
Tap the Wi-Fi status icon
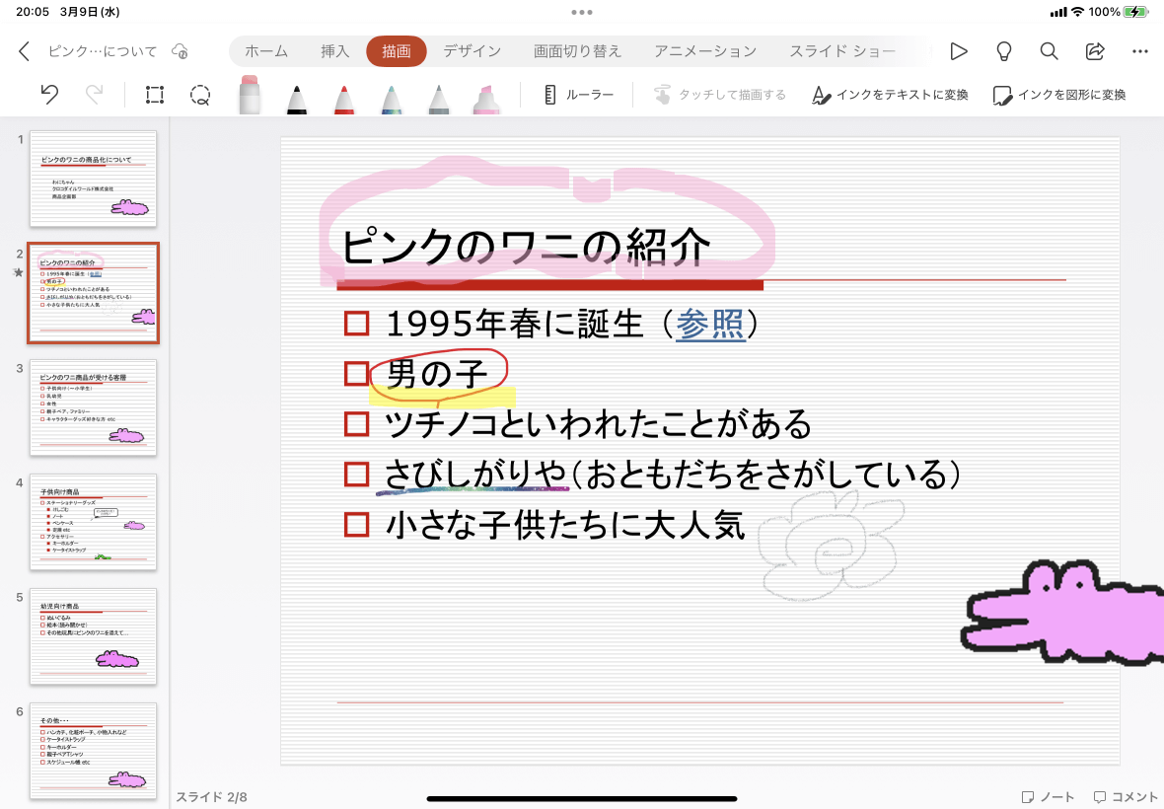[x=1077, y=12]
